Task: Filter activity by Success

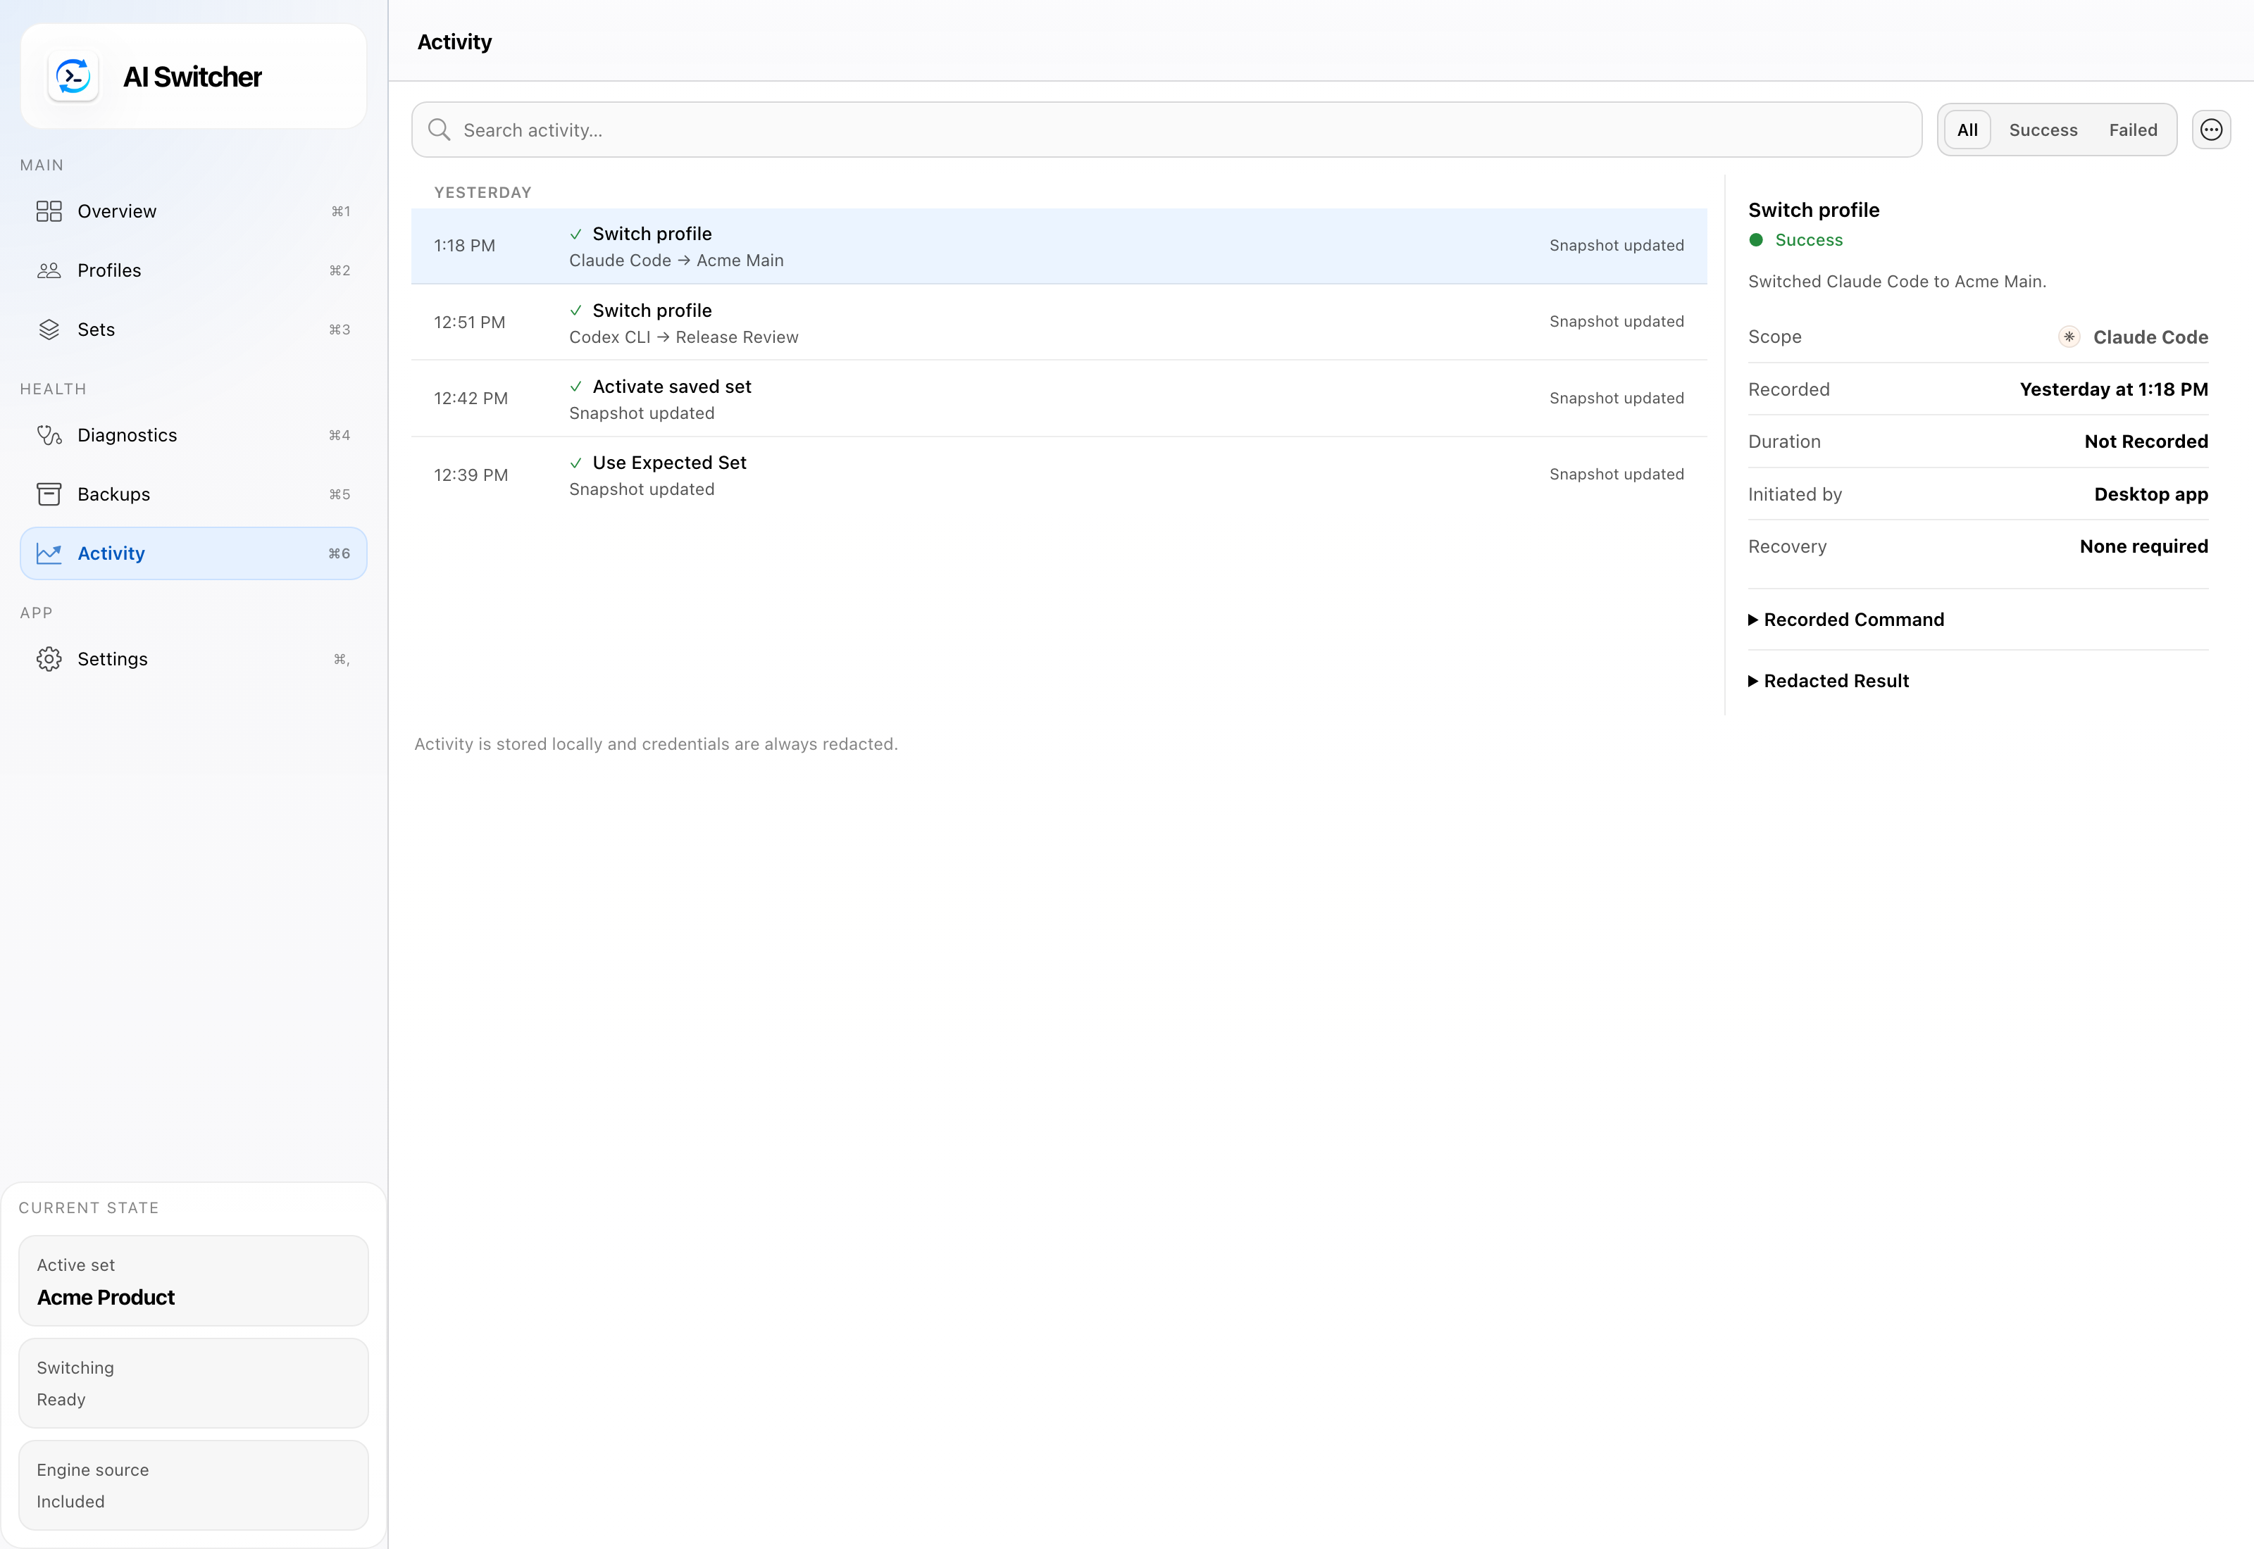Action: tap(2043, 130)
